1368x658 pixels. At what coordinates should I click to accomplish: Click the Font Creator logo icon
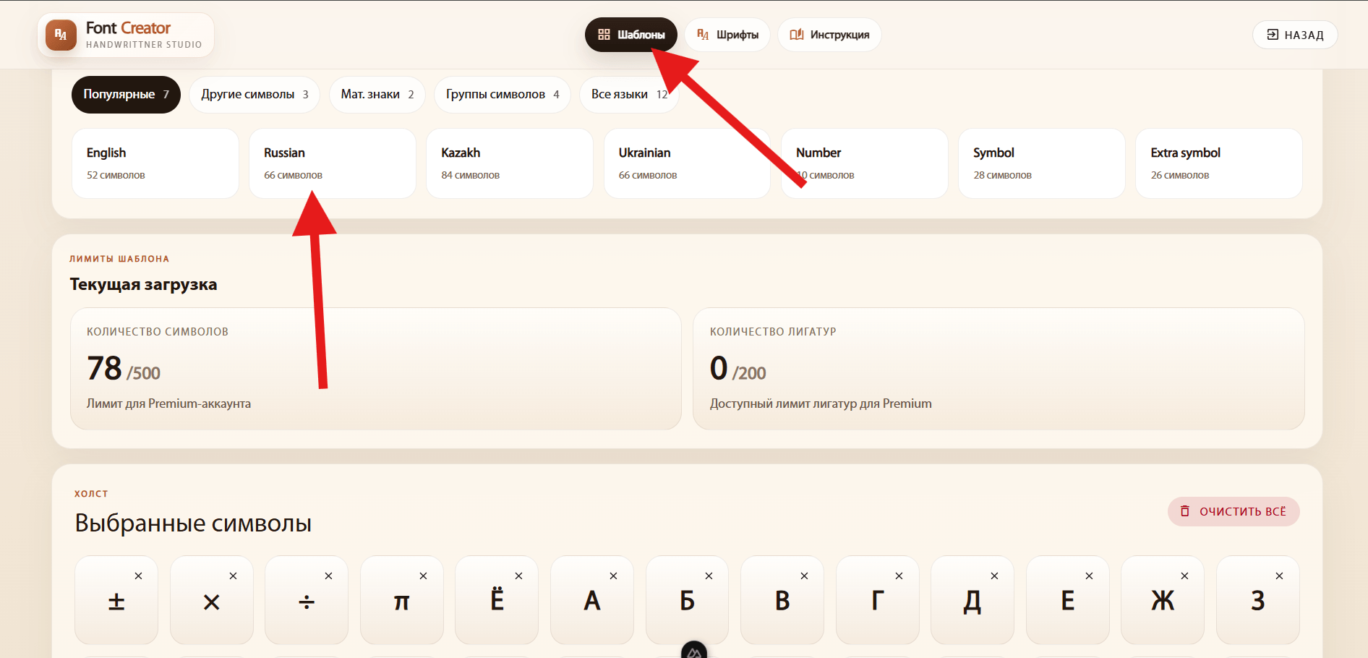point(61,35)
